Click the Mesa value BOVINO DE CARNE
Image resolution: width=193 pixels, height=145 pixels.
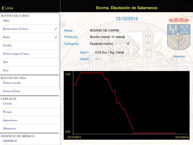[x=105, y=30]
